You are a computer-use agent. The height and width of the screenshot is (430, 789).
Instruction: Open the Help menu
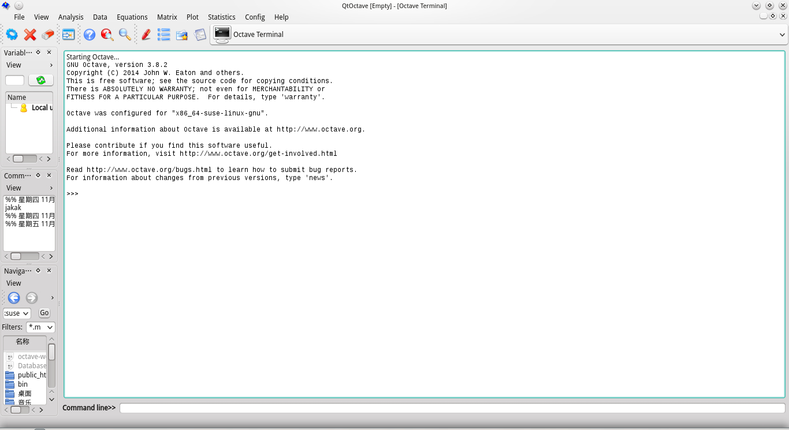(x=281, y=17)
